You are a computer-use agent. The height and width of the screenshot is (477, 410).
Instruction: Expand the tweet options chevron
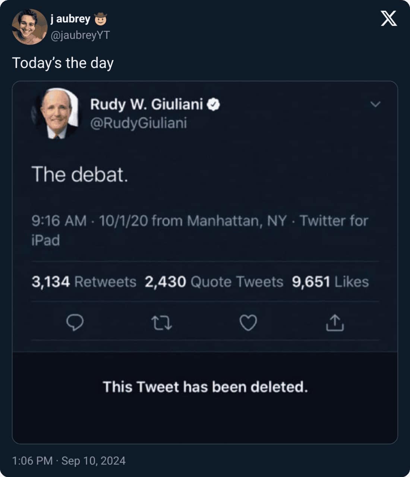[375, 104]
